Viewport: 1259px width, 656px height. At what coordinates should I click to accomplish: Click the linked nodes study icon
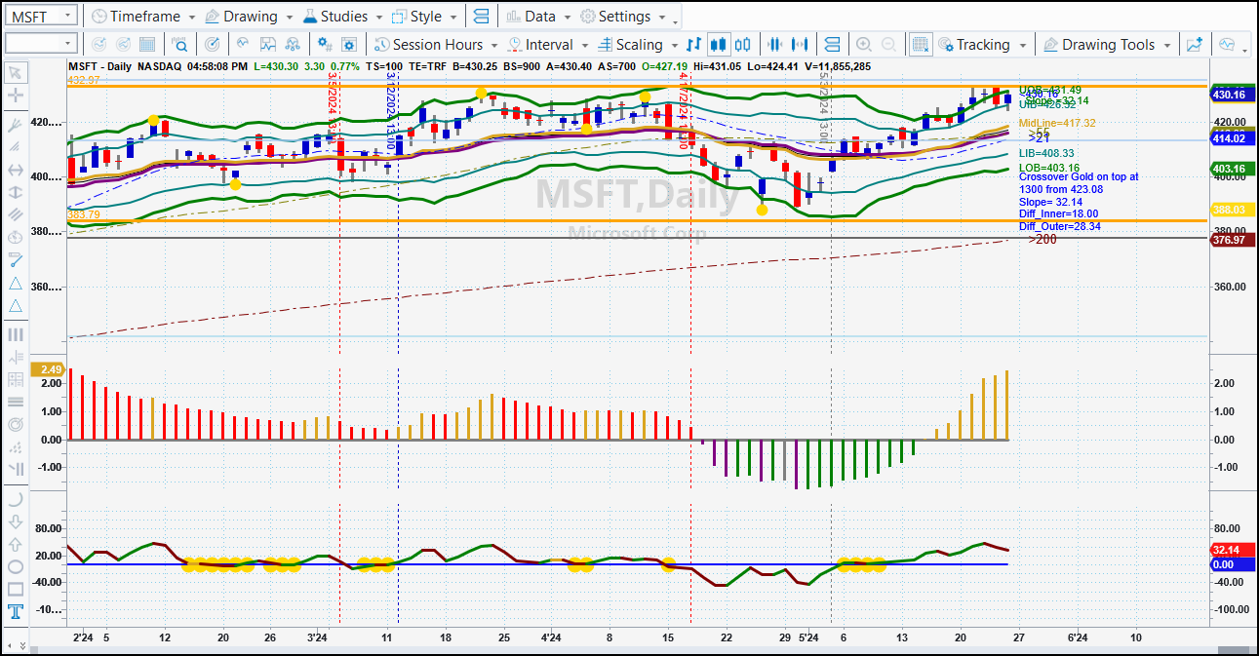click(293, 44)
